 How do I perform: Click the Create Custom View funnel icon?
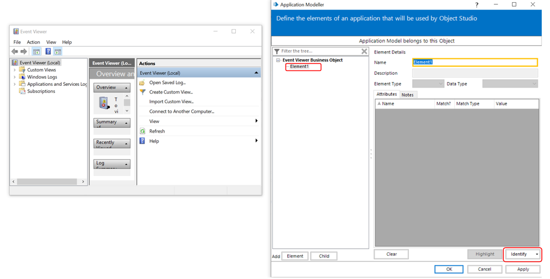pos(142,92)
